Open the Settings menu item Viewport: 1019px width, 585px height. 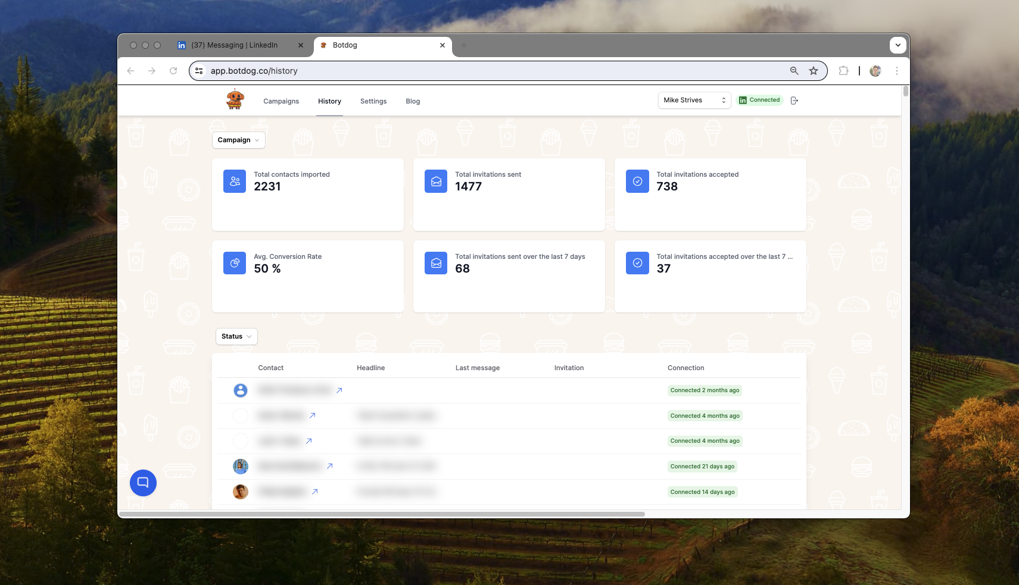click(373, 101)
